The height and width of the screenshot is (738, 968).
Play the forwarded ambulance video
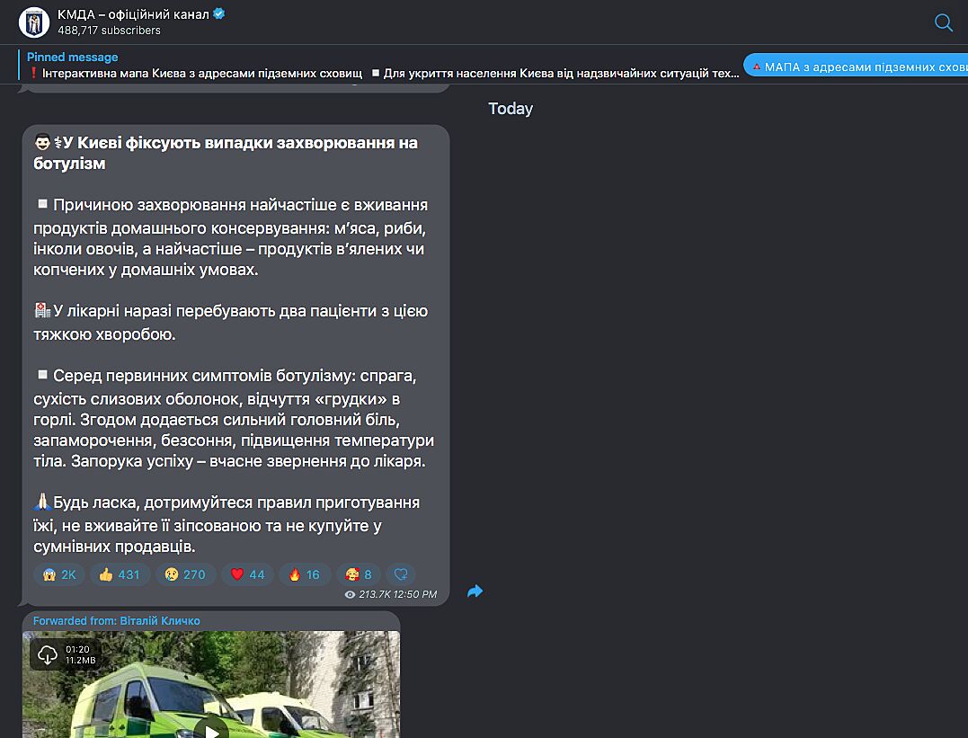211,729
